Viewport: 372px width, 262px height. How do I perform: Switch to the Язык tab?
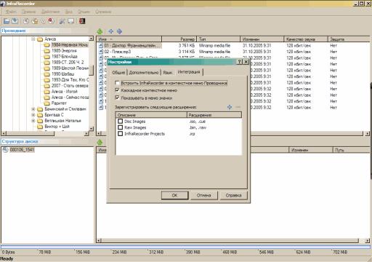[168, 73]
